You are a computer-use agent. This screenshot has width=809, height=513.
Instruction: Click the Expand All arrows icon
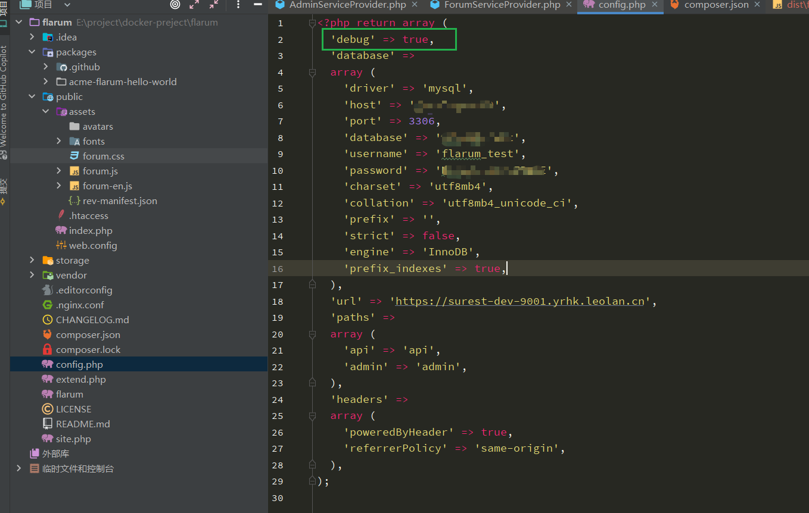tap(195, 5)
